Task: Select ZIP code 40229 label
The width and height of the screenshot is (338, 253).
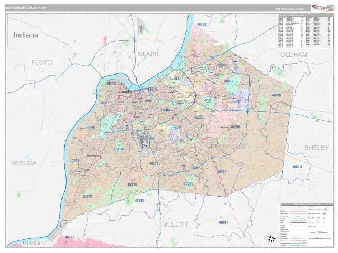Action: click(x=189, y=184)
